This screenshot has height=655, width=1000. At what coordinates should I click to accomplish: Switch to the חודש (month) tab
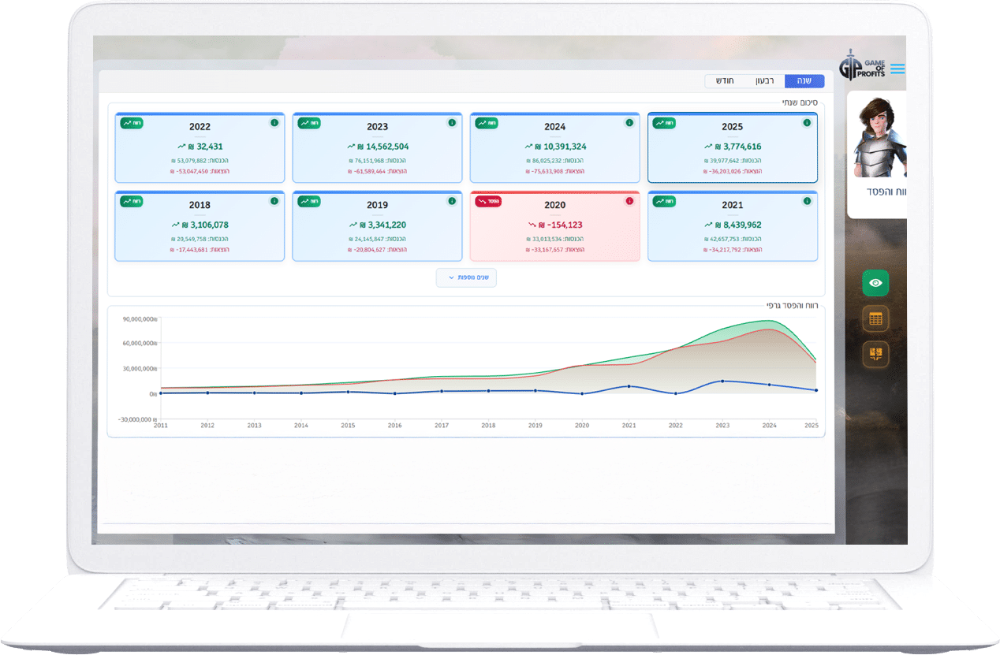[x=725, y=81]
